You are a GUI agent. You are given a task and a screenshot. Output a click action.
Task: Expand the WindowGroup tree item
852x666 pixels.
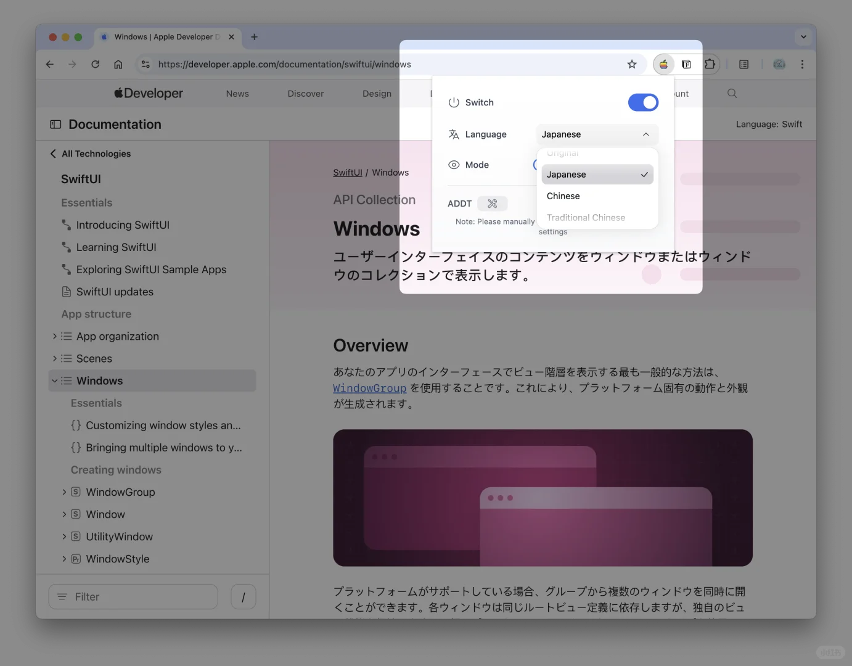pyautogui.click(x=64, y=492)
